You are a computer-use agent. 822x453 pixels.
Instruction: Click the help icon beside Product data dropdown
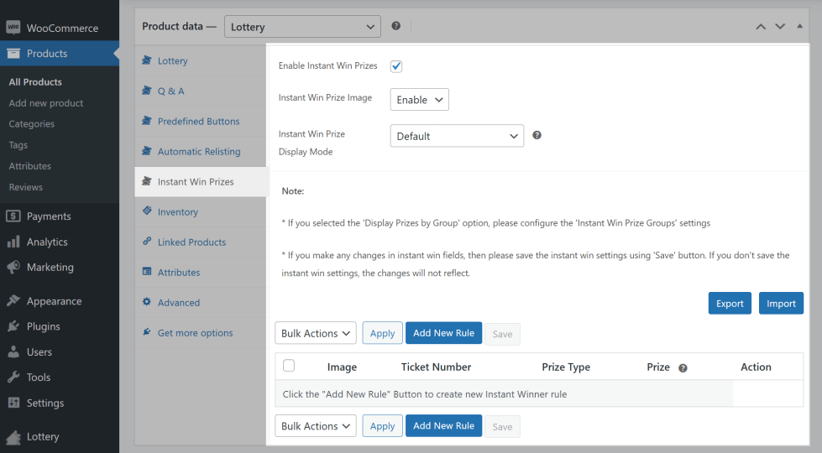pyautogui.click(x=395, y=27)
